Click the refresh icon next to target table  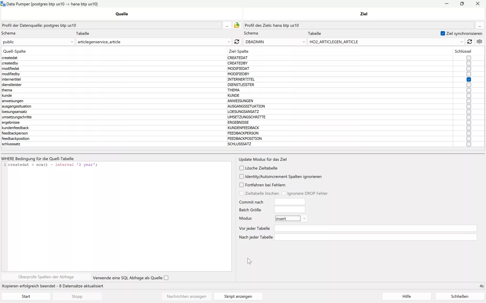pyautogui.click(x=469, y=42)
